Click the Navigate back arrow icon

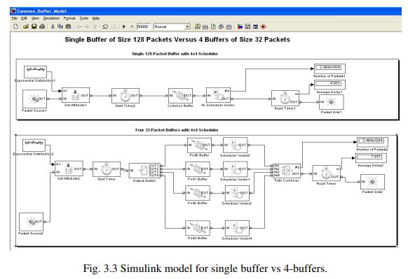coord(79,27)
